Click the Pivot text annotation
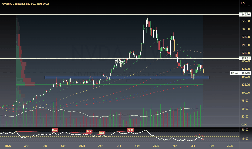Image resolution: width=252 pixels, height=149 pixels. click(x=120, y=62)
